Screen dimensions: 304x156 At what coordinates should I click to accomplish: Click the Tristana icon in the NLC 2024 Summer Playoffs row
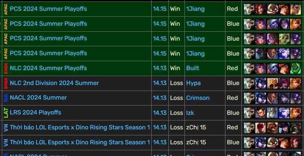(x=272, y=68)
